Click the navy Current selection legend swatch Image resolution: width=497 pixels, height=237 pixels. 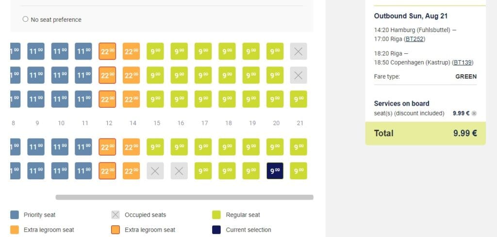pos(217,230)
